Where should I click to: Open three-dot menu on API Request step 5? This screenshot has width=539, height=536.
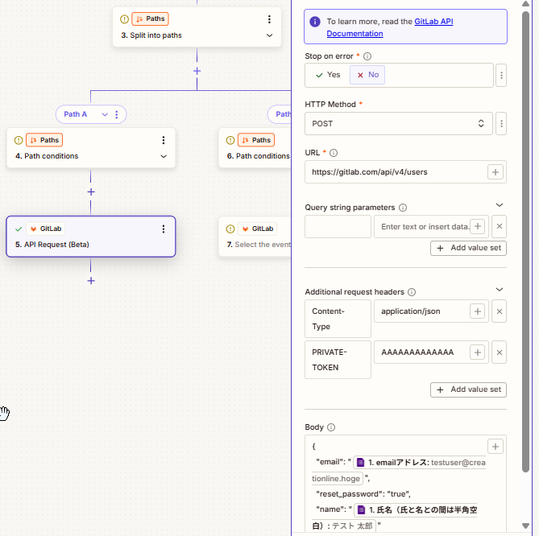click(164, 229)
